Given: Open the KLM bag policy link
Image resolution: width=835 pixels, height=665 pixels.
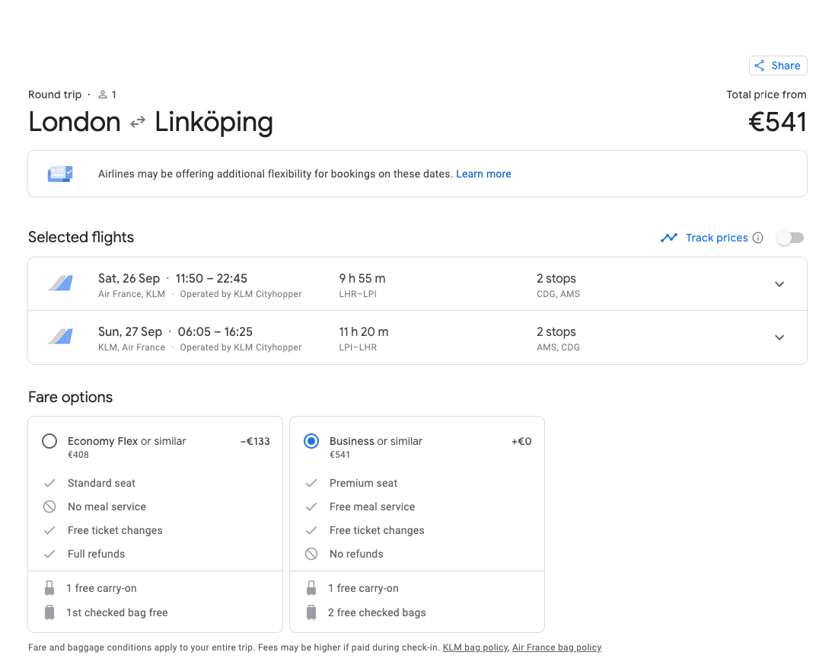Looking at the screenshot, I should pyautogui.click(x=475, y=647).
